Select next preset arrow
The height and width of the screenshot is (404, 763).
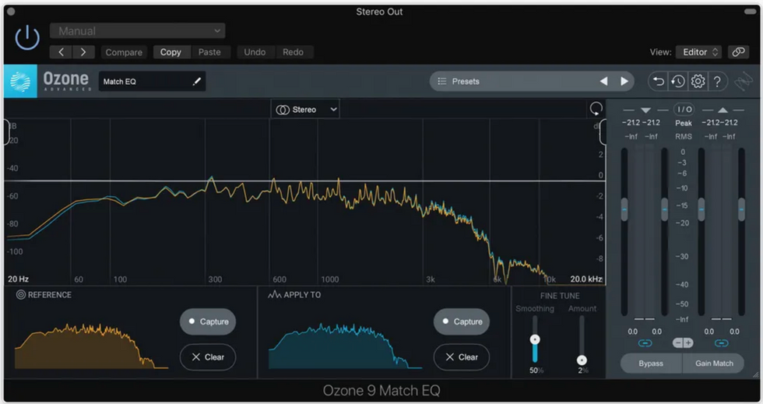point(624,81)
